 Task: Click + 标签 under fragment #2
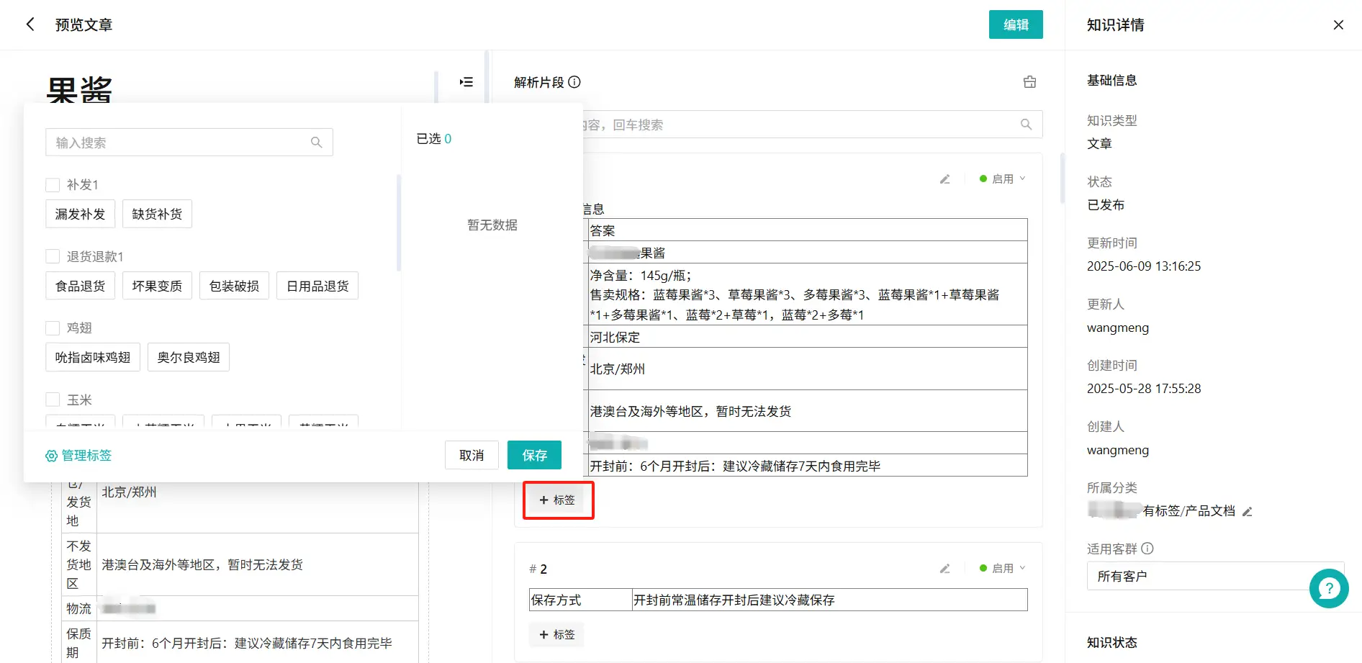point(557,634)
